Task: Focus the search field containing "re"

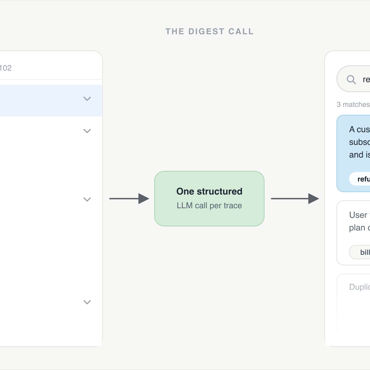Action: (353, 79)
